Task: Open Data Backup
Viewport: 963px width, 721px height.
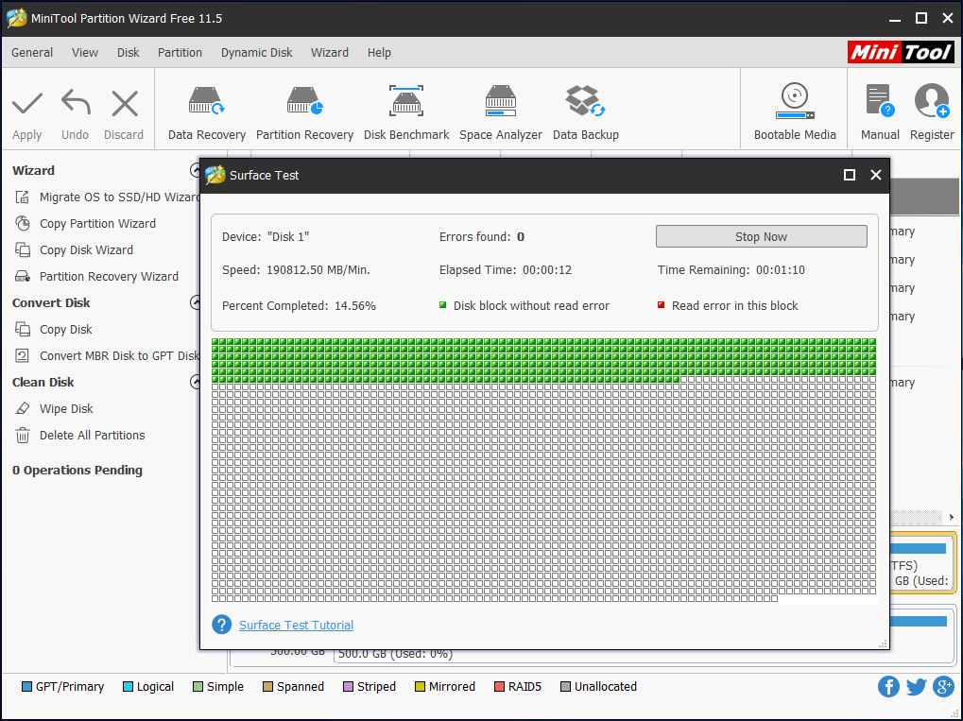Action: [585, 109]
